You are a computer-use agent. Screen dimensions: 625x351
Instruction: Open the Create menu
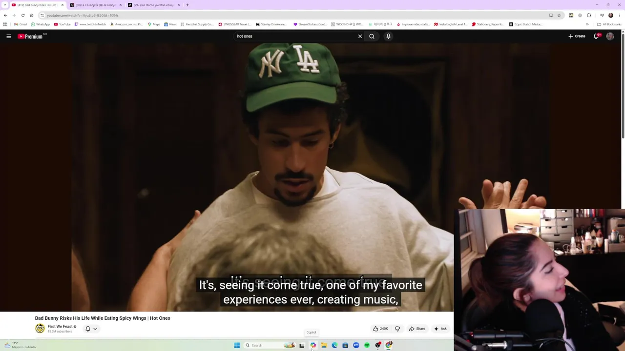point(577,36)
